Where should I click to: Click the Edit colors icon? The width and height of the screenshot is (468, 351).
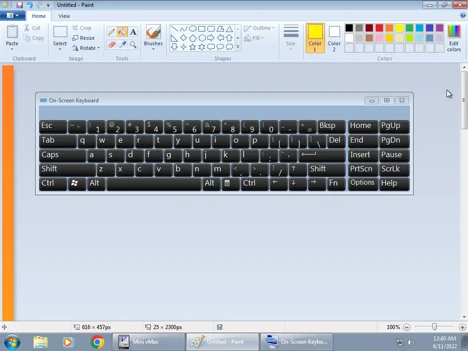pos(454,32)
